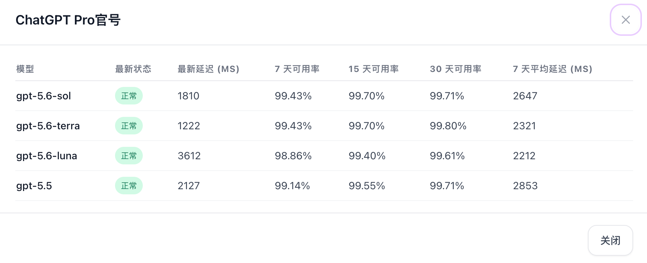647x263 pixels.
Task: Click the 正常 status badge for gpt-5.5
Action: coord(129,186)
